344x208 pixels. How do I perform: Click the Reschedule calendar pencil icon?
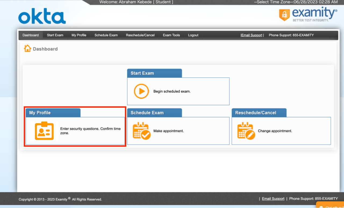click(246, 131)
